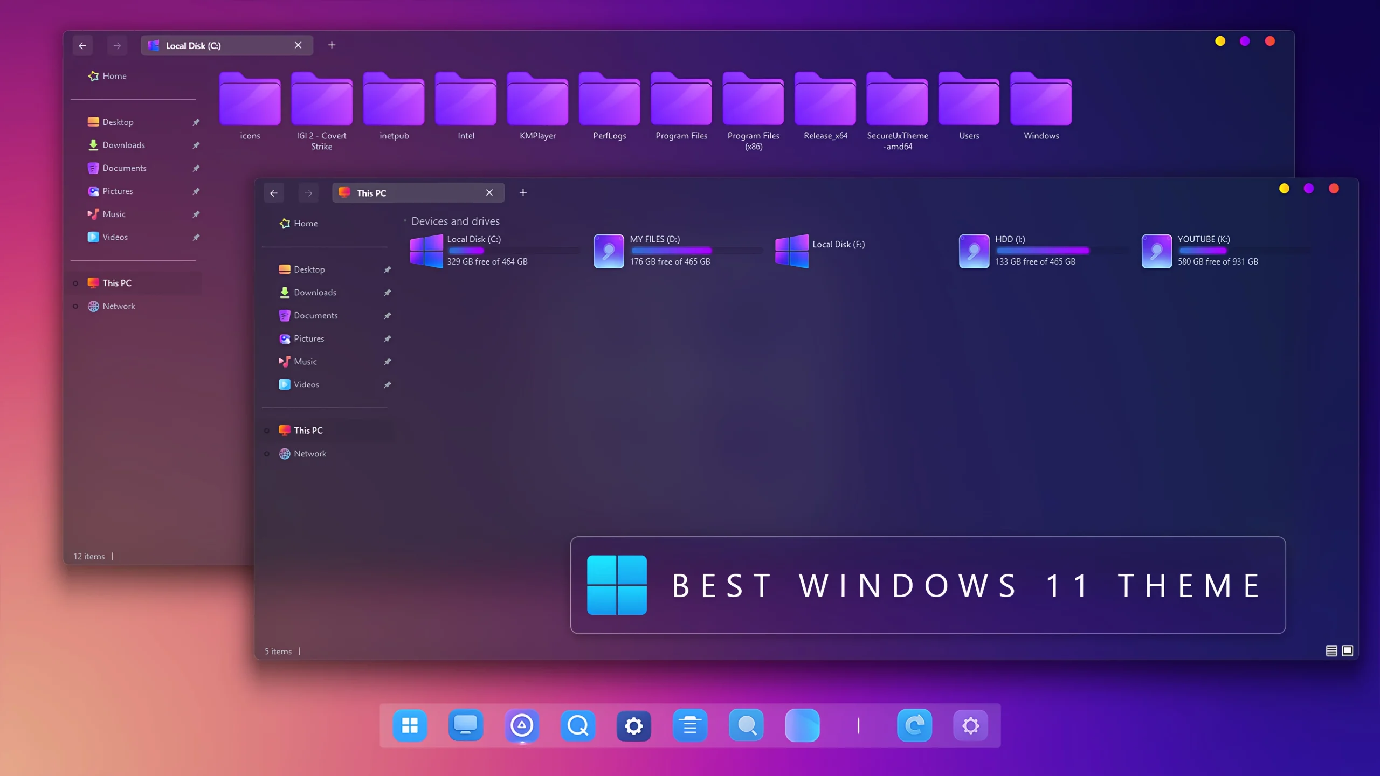Select Local Disk (C:) drive in This PC window
The image size is (1380, 776).
point(495,251)
